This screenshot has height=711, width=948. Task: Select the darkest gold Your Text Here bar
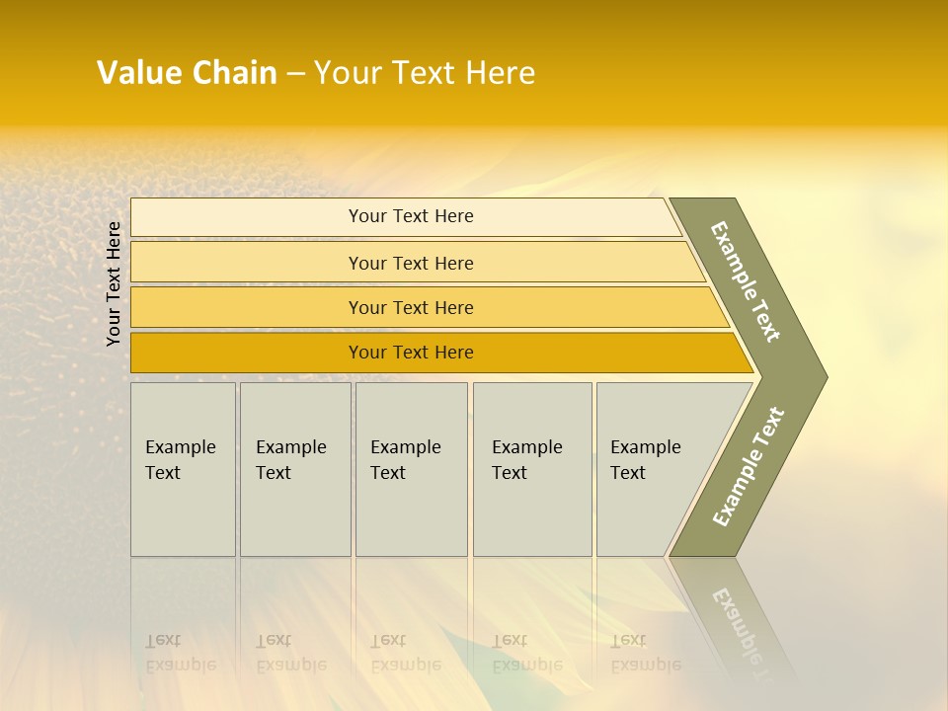[410, 353]
